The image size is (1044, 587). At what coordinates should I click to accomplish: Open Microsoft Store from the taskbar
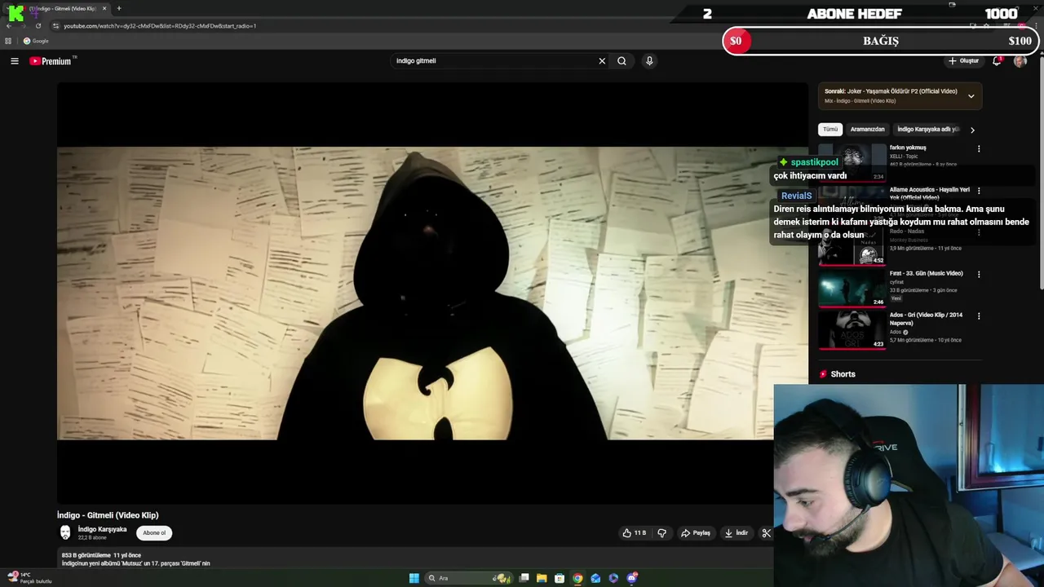[x=560, y=579]
